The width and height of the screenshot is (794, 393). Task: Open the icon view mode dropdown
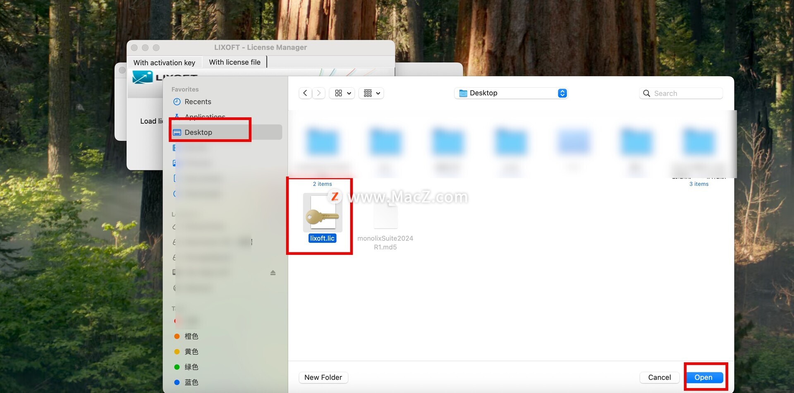point(342,93)
